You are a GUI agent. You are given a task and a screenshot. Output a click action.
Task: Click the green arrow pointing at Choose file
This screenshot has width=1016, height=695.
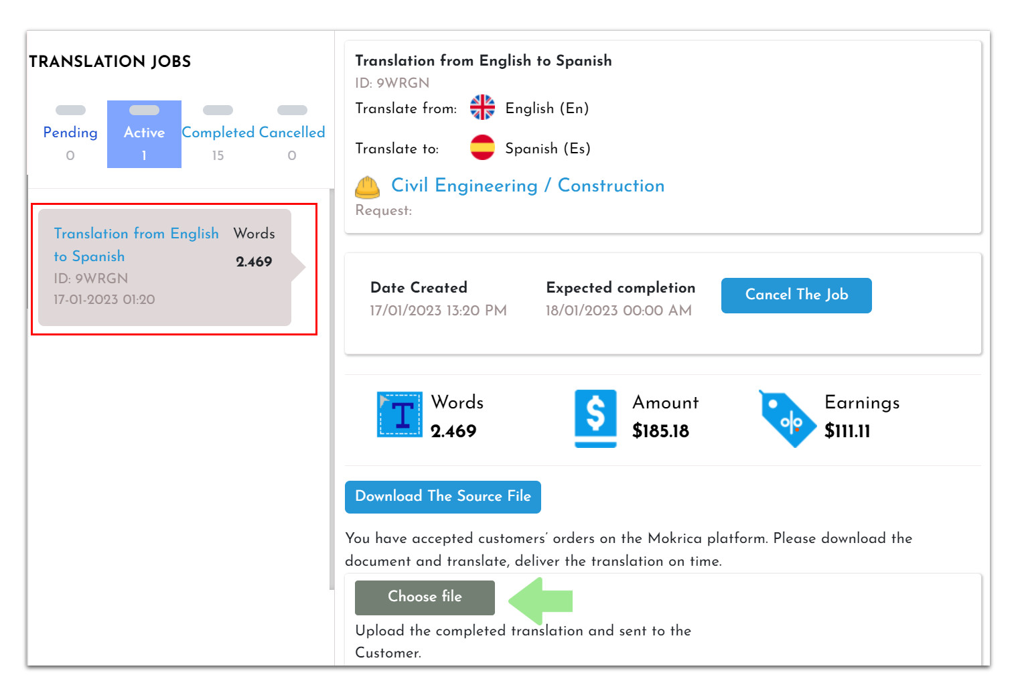[x=540, y=599]
